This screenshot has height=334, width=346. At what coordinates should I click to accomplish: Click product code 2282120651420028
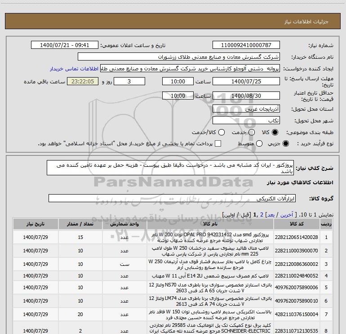(x=297, y=237)
